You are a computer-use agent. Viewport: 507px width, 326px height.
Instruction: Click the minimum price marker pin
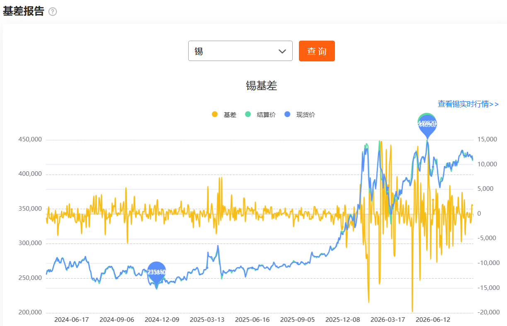click(157, 274)
